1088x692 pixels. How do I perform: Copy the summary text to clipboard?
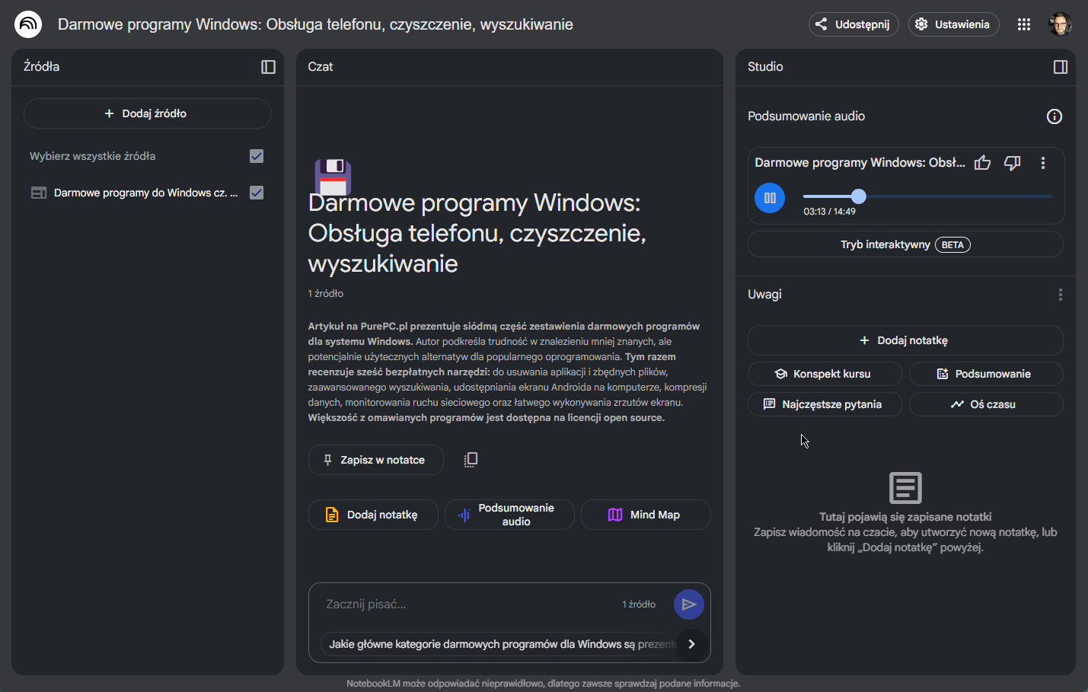click(x=471, y=460)
